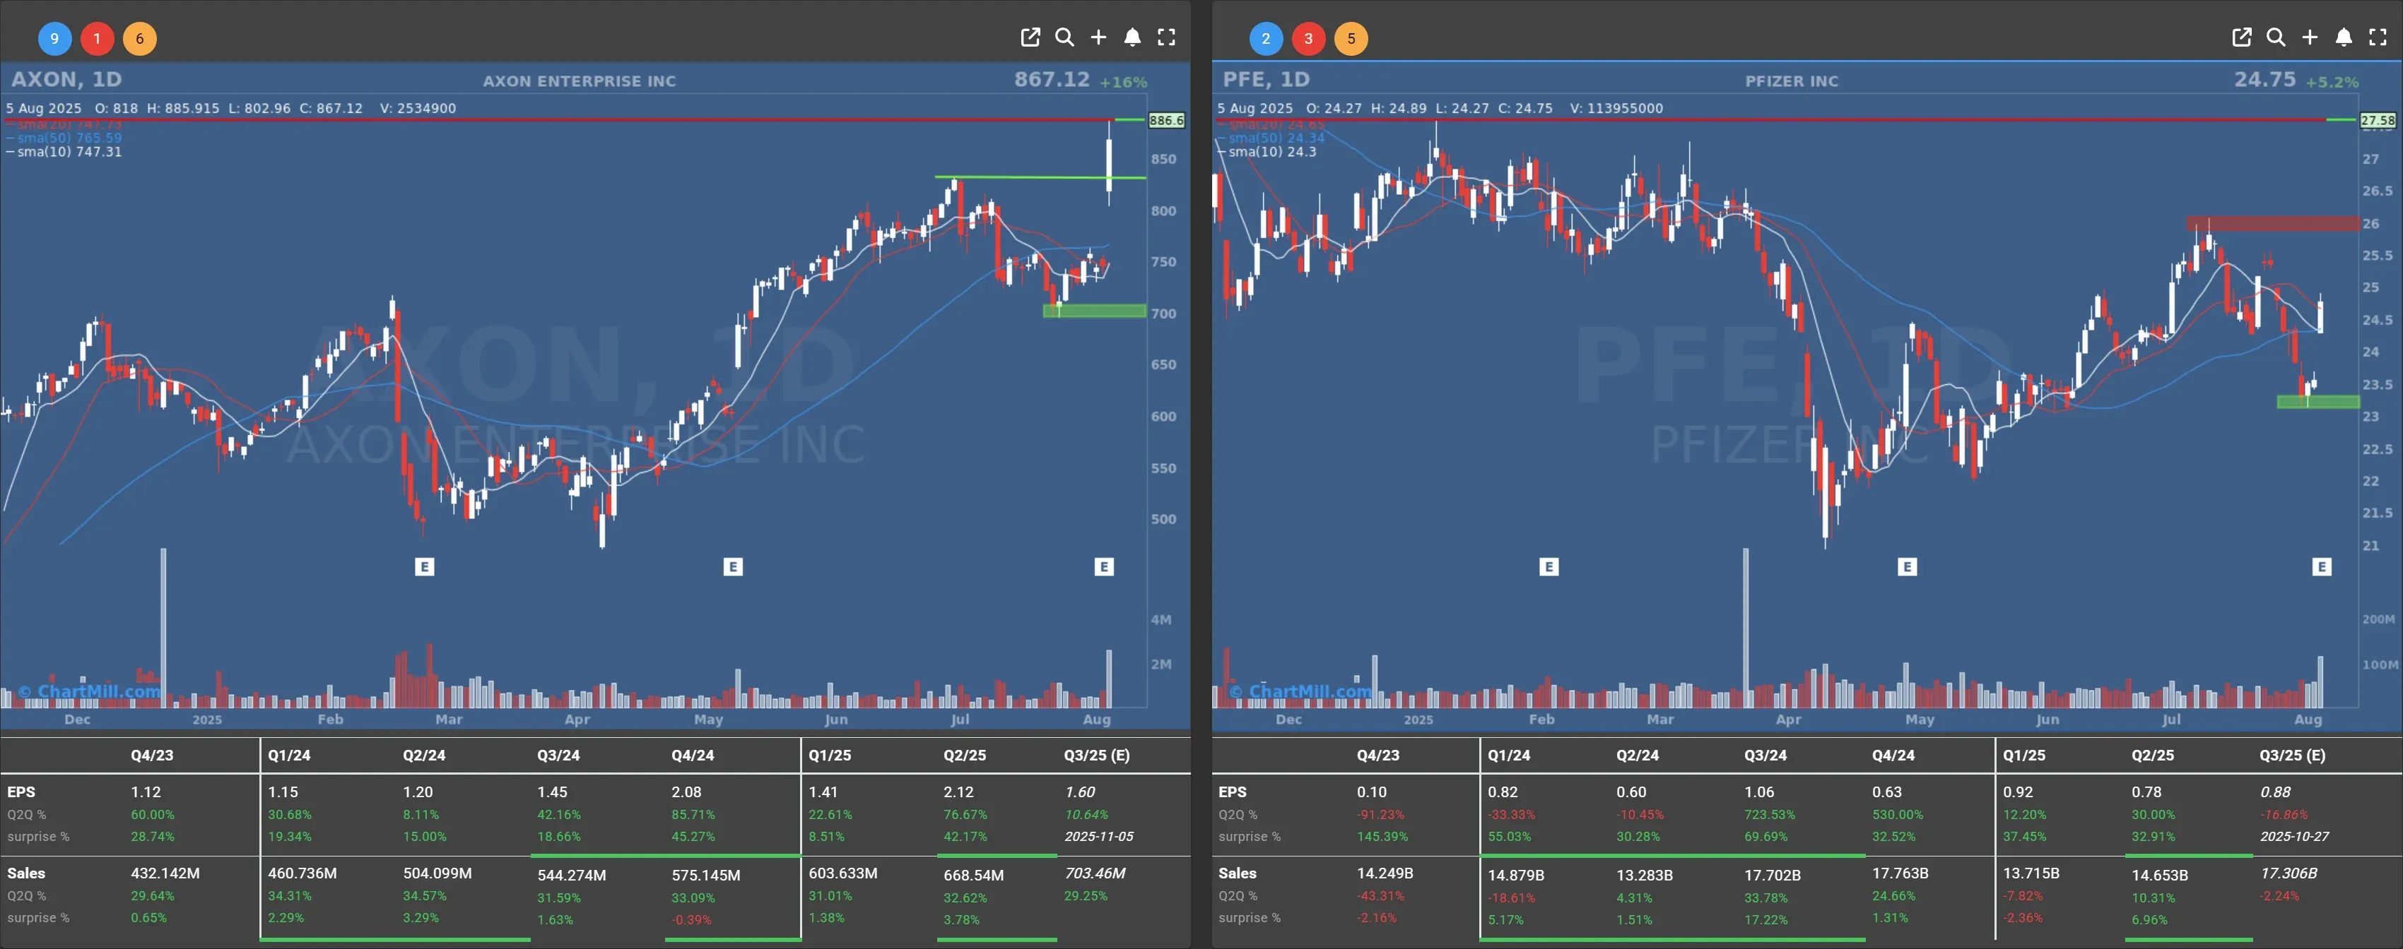The height and width of the screenshot is (949, 2403).
Task: Expand AXON chart to fullscreen
Action: (x=1166, y=37)
